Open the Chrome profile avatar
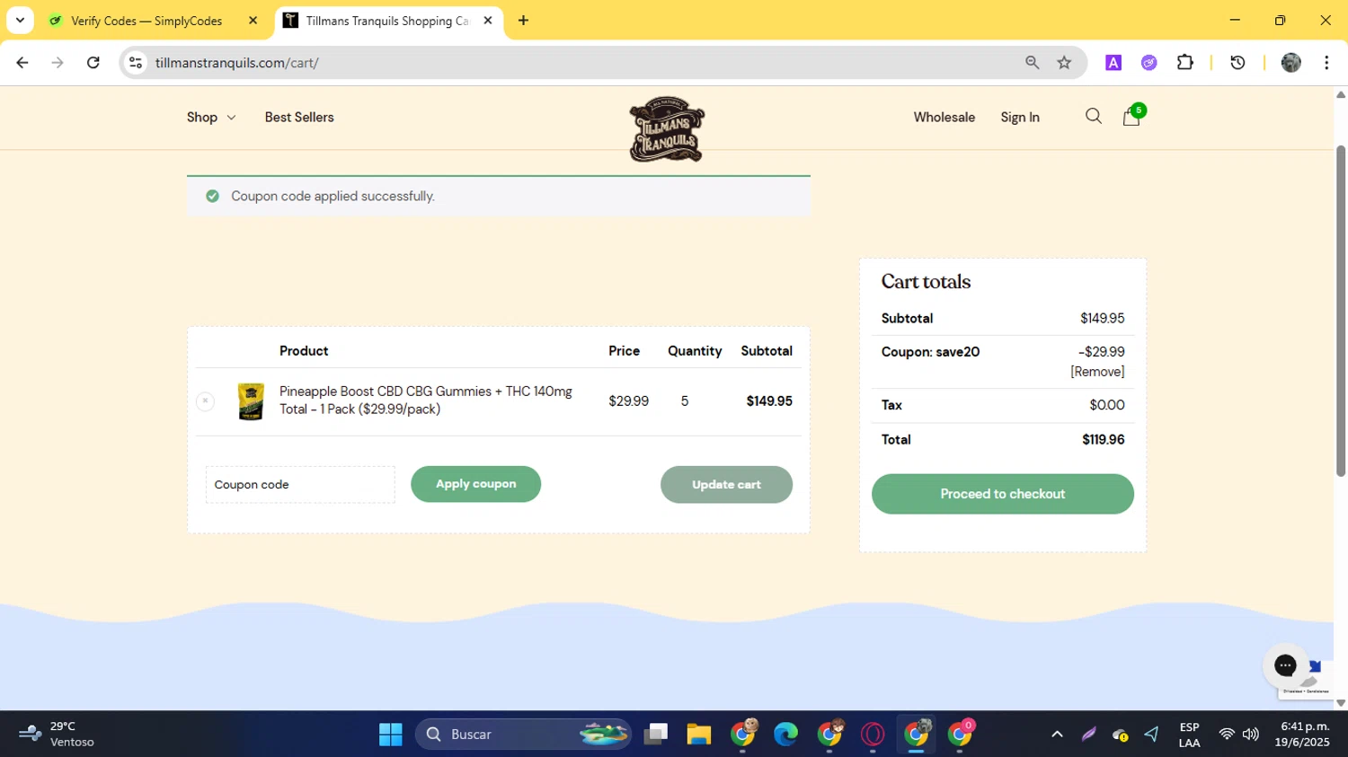The height and width of the screenshot is (757, 1348). point(1291,63)
